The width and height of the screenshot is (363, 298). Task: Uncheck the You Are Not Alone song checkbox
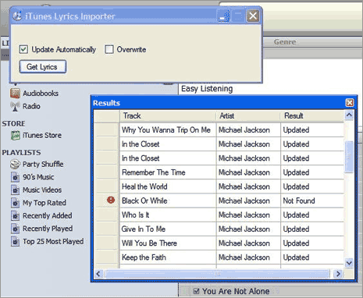coord(197,291)
